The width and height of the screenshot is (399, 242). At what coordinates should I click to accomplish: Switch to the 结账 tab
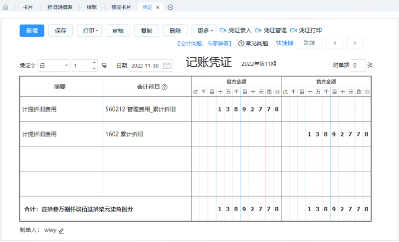tap(92, 7)
